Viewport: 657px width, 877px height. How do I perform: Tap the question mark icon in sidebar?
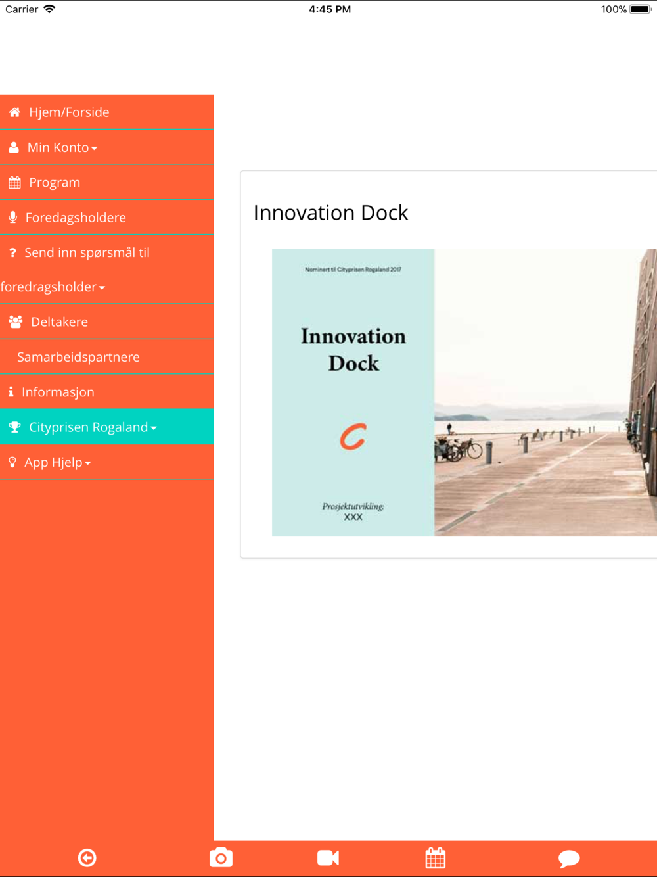pyautogui.click(x=12, y=252)
